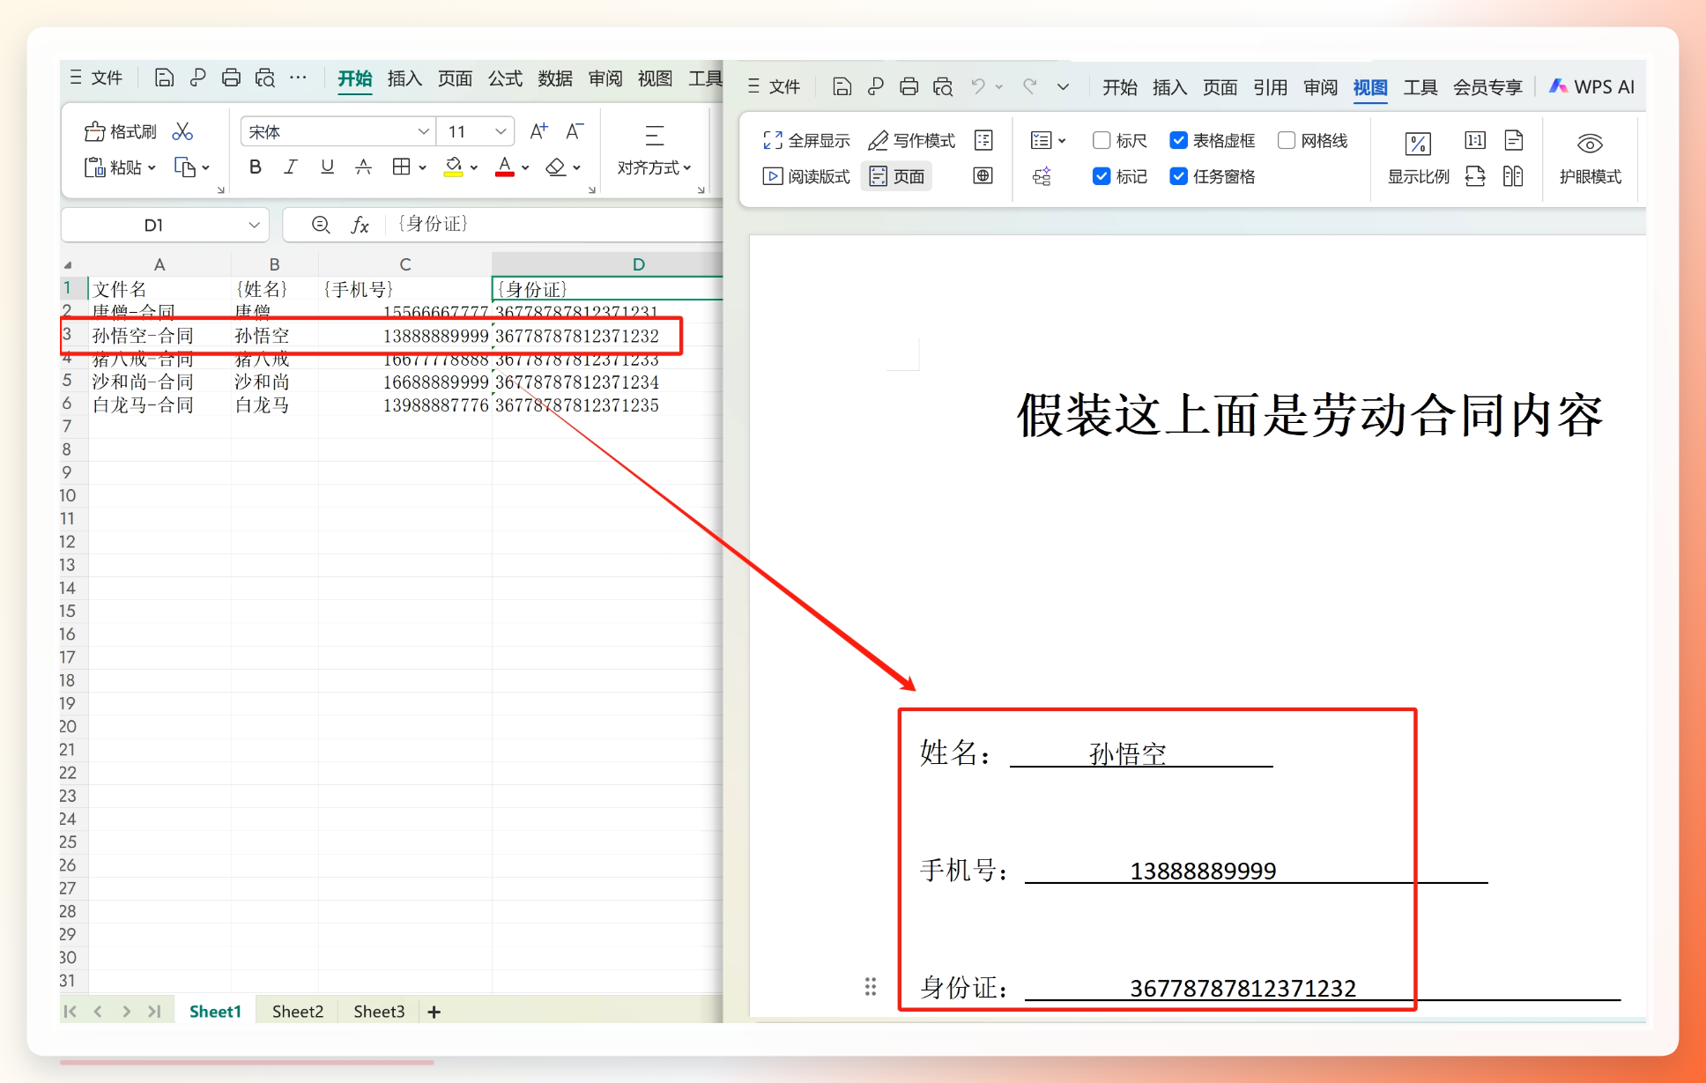Uncheck the Table Gridlines (表格虚框) checkbox
This screenshot has height=1083, width=1706.
1178,140
